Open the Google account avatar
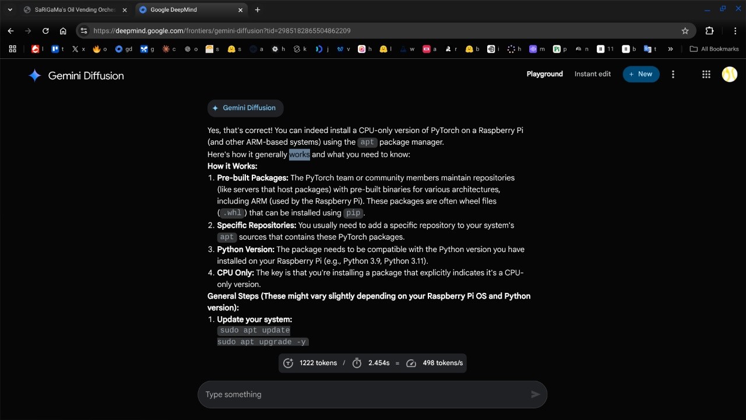The image size is (746, 420). point(730,74)
